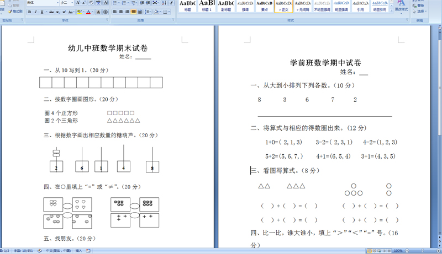This screenshot has width=442, height=254.
Task: Sort selected text alphabetically
Action: 164,3
